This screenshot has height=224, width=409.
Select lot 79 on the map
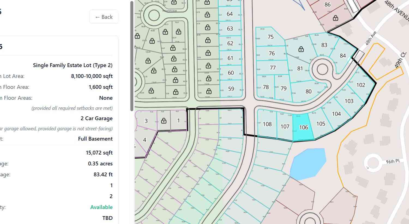click(x=284, y=88)
